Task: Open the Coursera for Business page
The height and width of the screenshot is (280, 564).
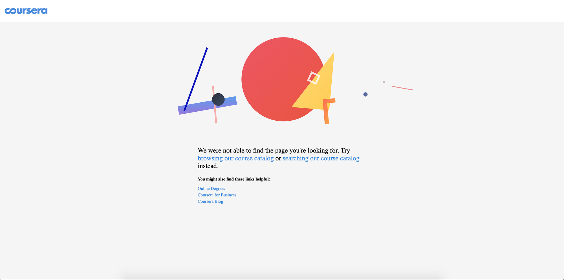Action: pos(217,195)
